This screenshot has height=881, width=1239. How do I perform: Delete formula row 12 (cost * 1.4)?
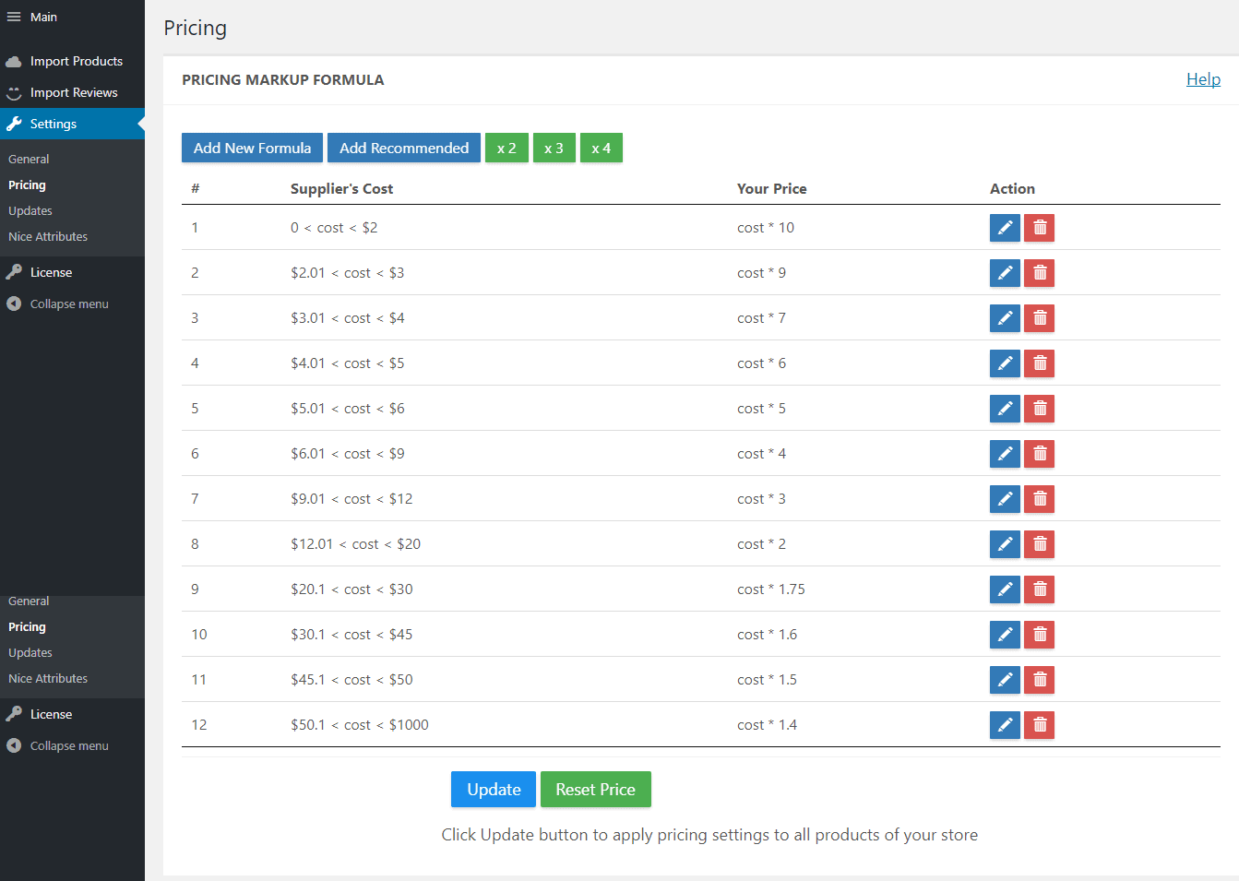coord(1040,725)
